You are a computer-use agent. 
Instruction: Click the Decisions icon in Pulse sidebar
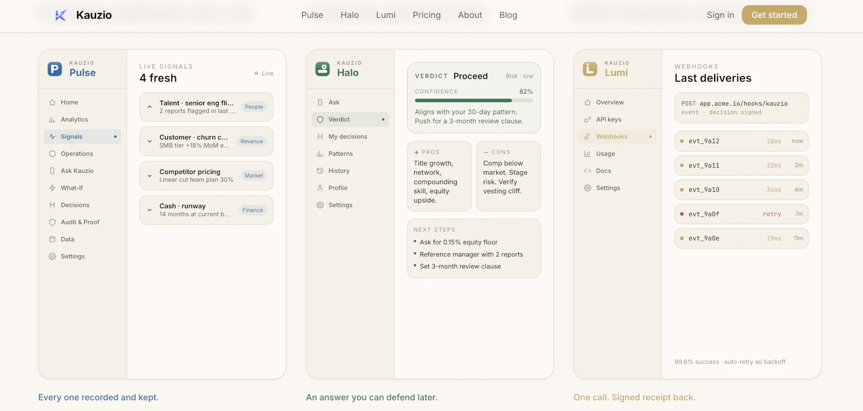point(52,205)
